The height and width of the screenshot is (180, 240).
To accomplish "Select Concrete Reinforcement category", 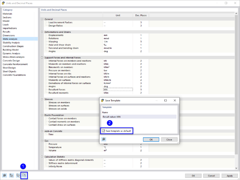I will coord(15,64).
